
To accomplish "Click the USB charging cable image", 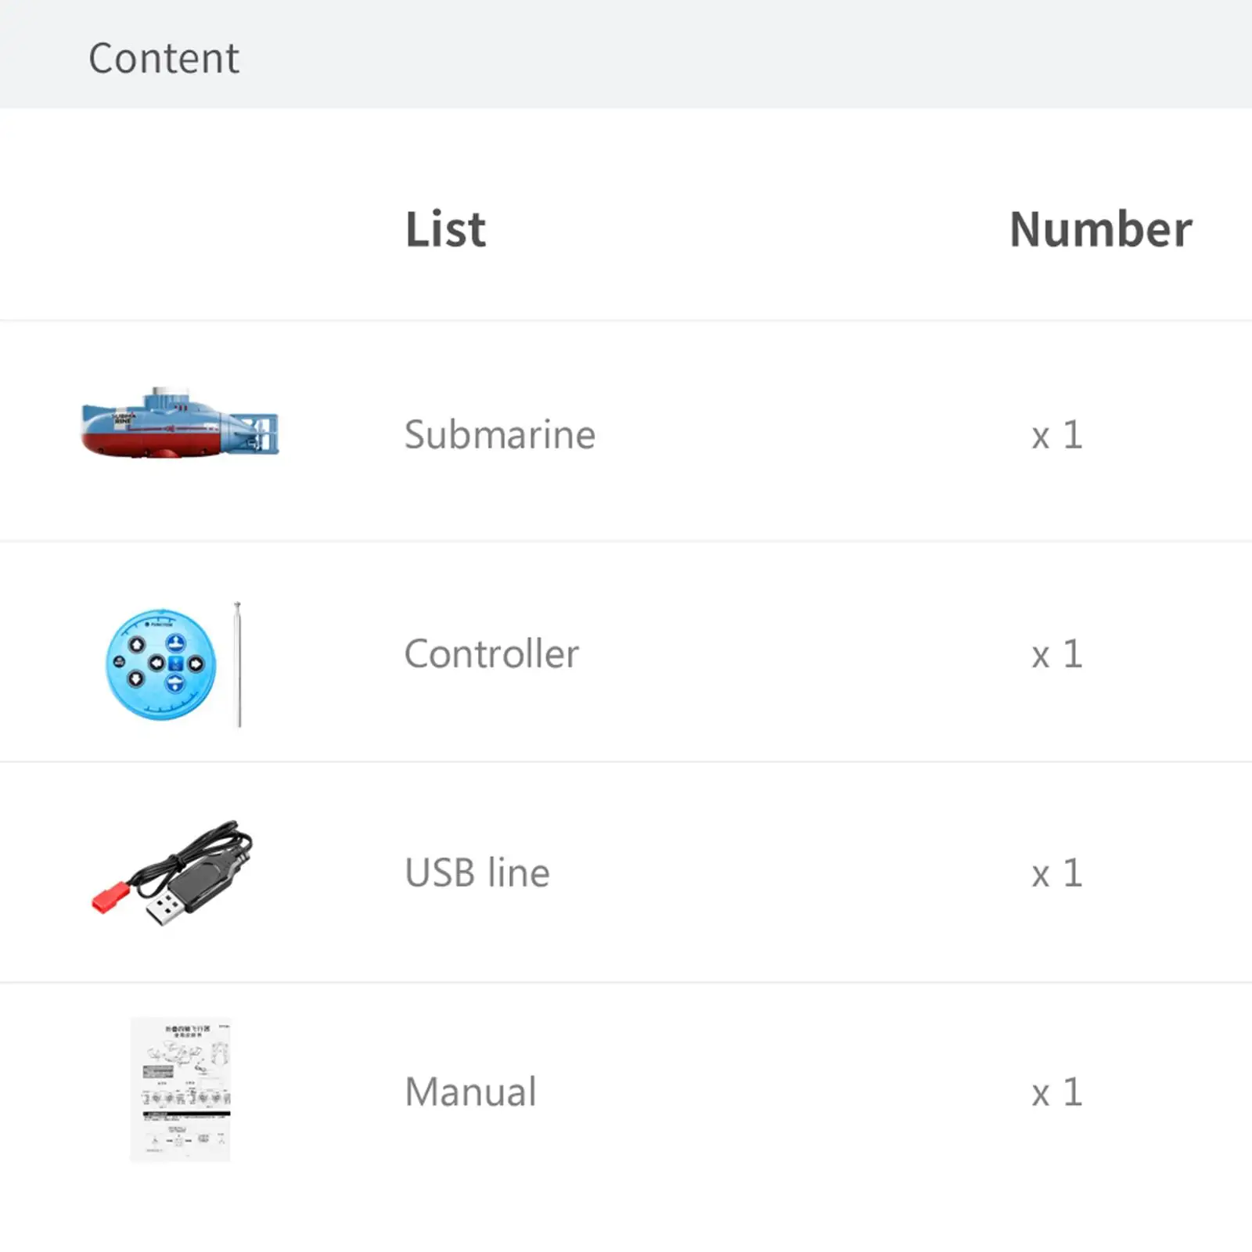I will coord(174,872).
